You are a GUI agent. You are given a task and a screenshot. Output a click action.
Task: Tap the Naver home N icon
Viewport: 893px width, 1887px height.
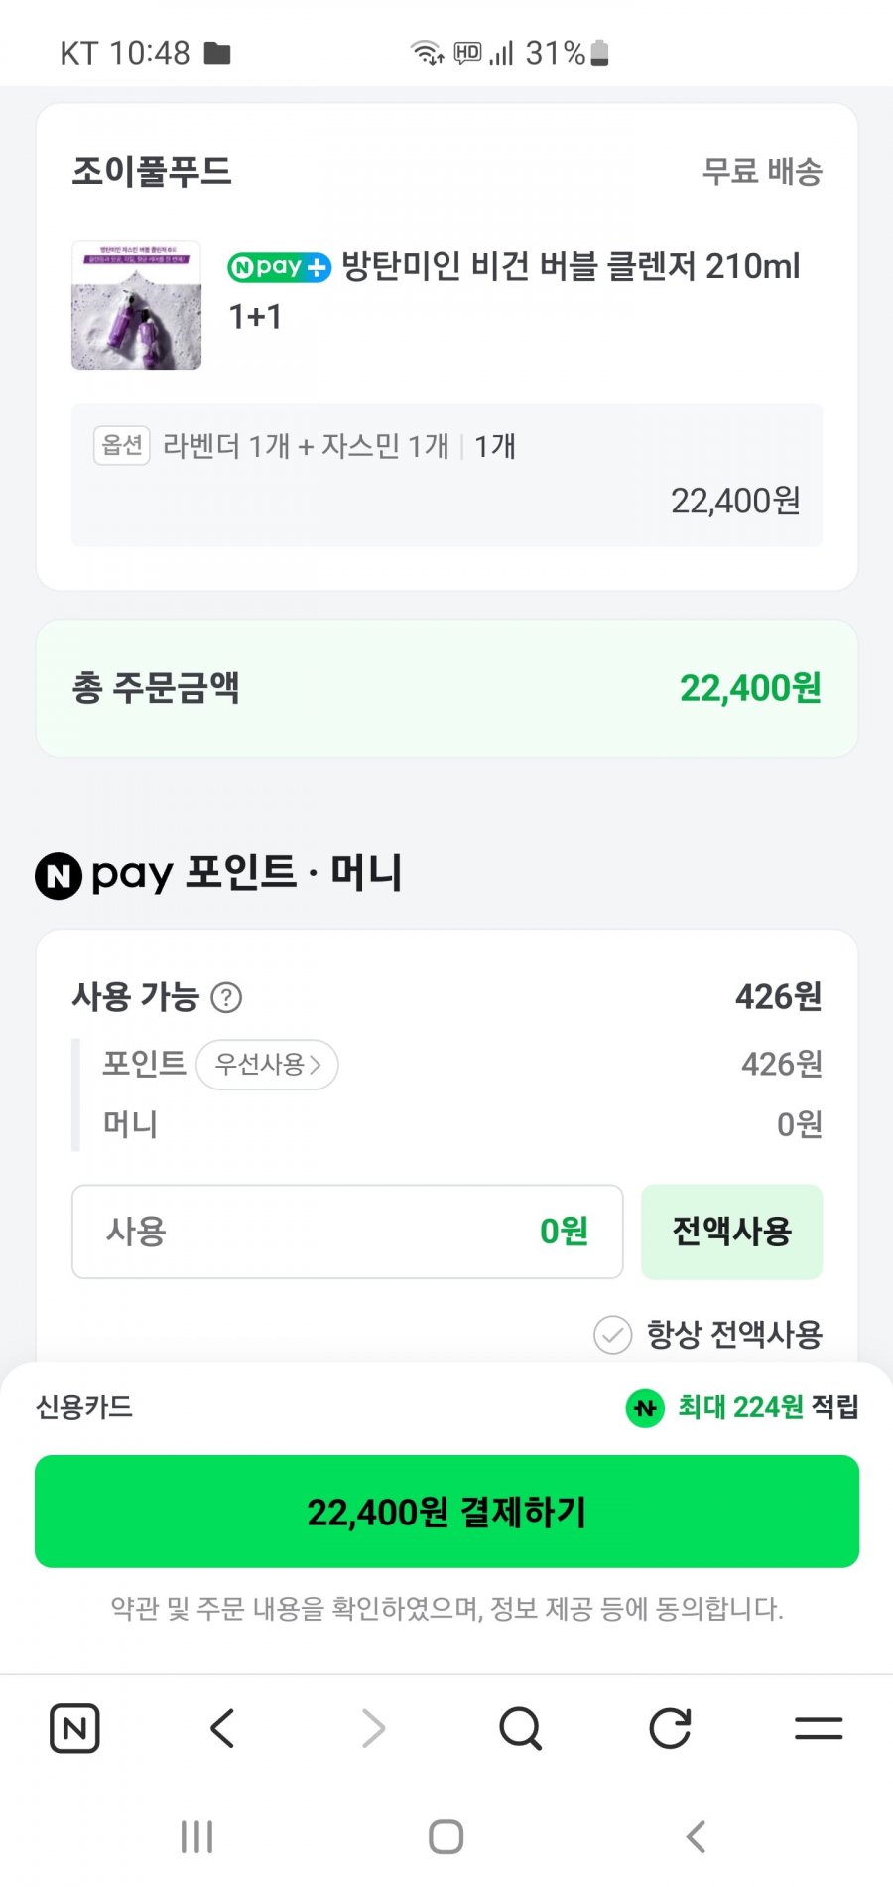[74, 1728]
